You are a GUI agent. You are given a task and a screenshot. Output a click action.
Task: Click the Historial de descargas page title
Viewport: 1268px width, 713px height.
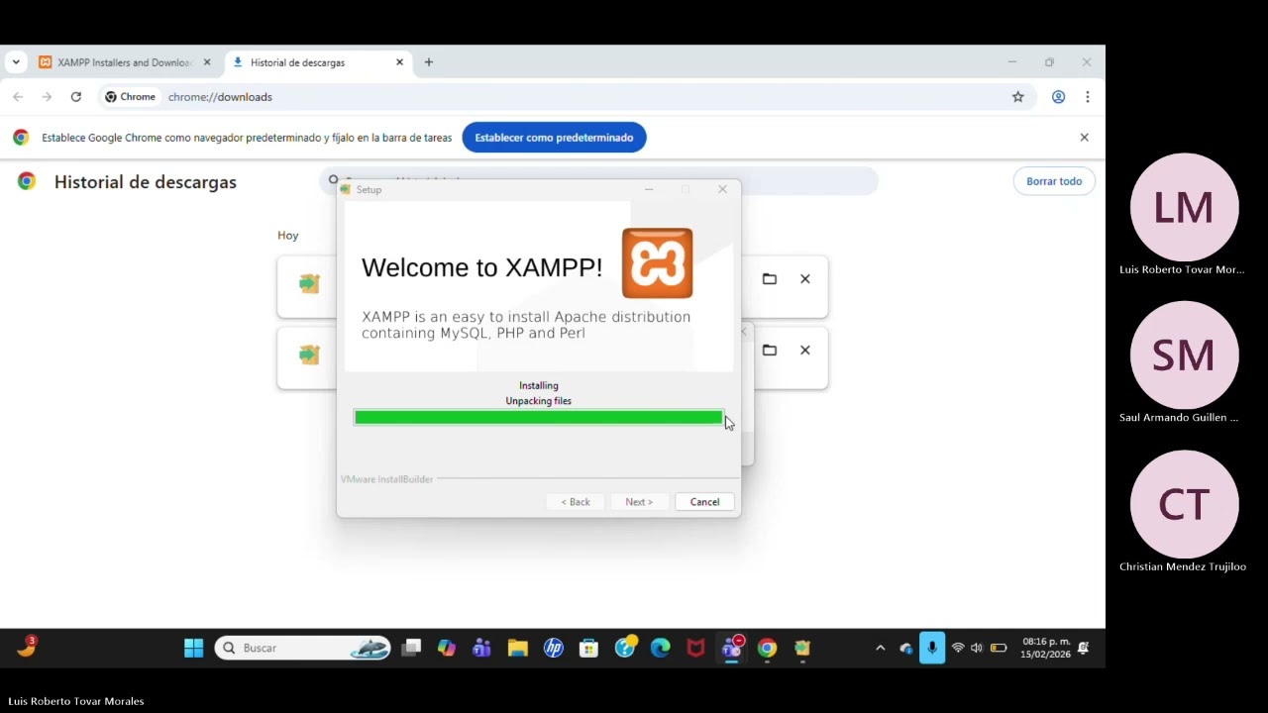[x=146, y=182]
